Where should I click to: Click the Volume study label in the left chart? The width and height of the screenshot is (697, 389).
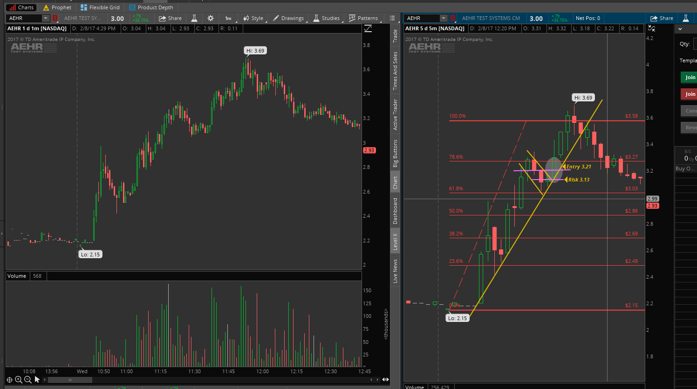[17, 276]
